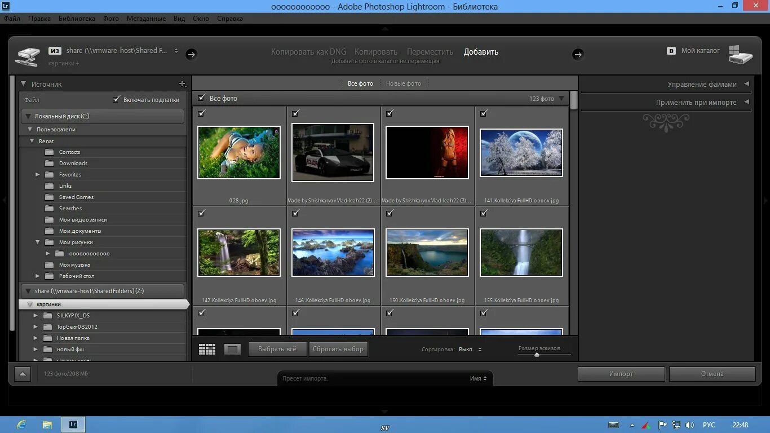The width and height of the screenshot is (770, 433).
Task: Add a source with the plus icon
Action: [x=183, y=84]
